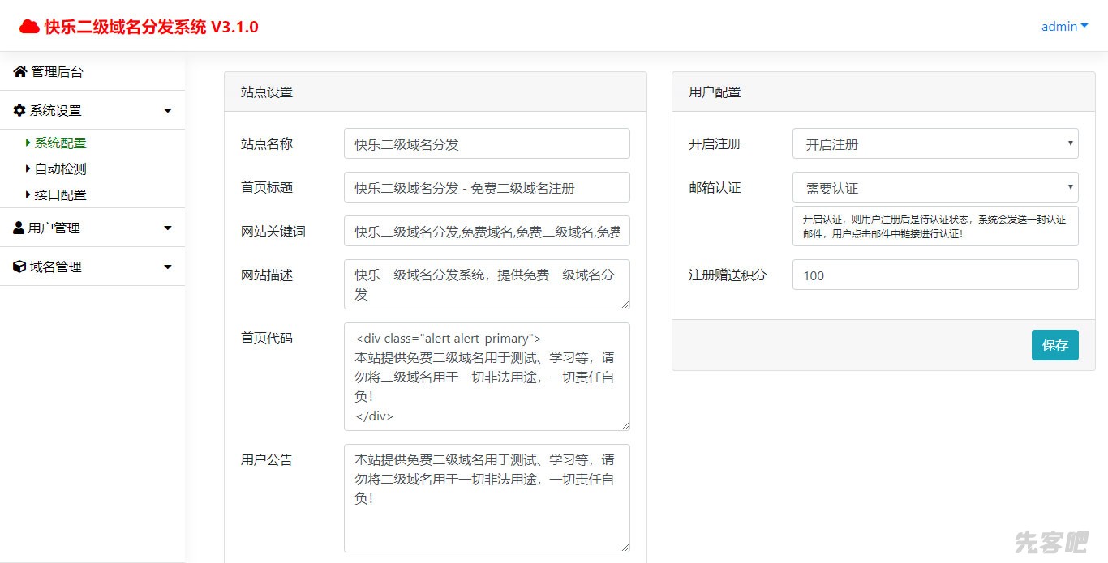1108x563 pixels.
Task: Expand the 用户管理 menu caret
Action: (168, 228)
